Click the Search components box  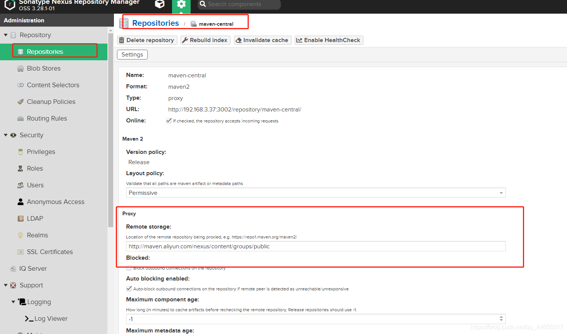pos(239,5)
